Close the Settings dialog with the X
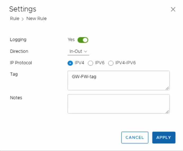Screen dimensions: 183x151 (x=173, y=10)
